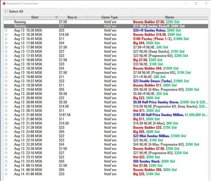The height and width of the screenshot is (181, 211).
Task: Select the Big $55, $80K Gtd tournament
Action: (106, 132)
